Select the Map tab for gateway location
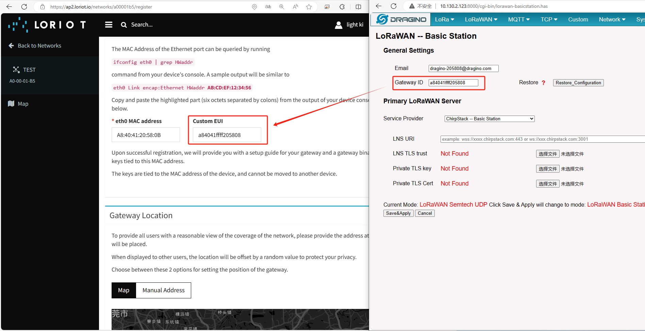The height and width of the screenshot is (331, 645). point(124,290)
